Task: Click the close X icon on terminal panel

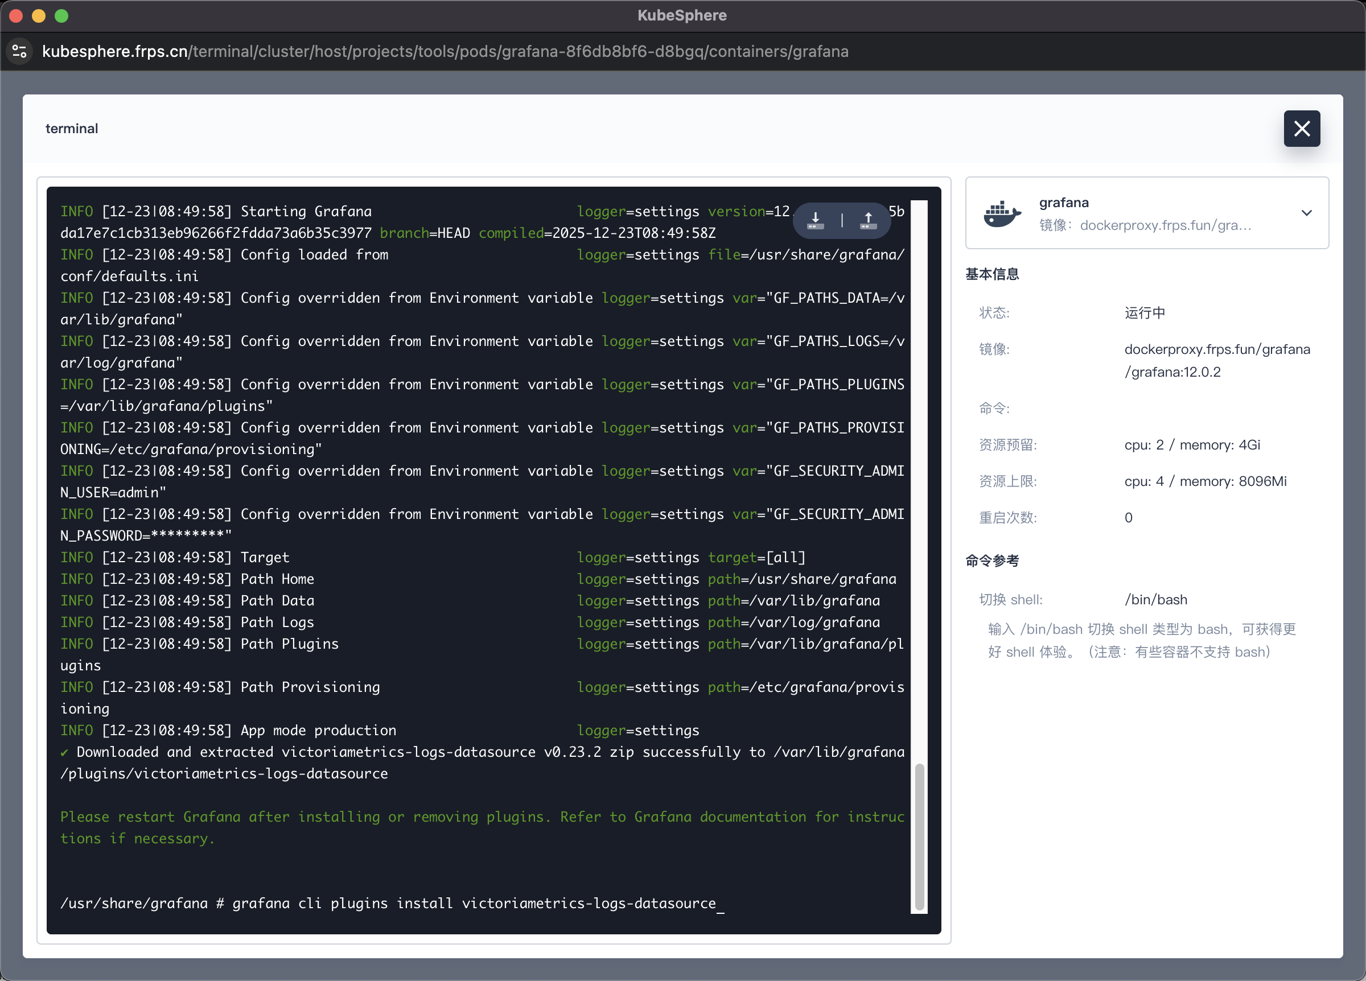Action: [1302, 128]
